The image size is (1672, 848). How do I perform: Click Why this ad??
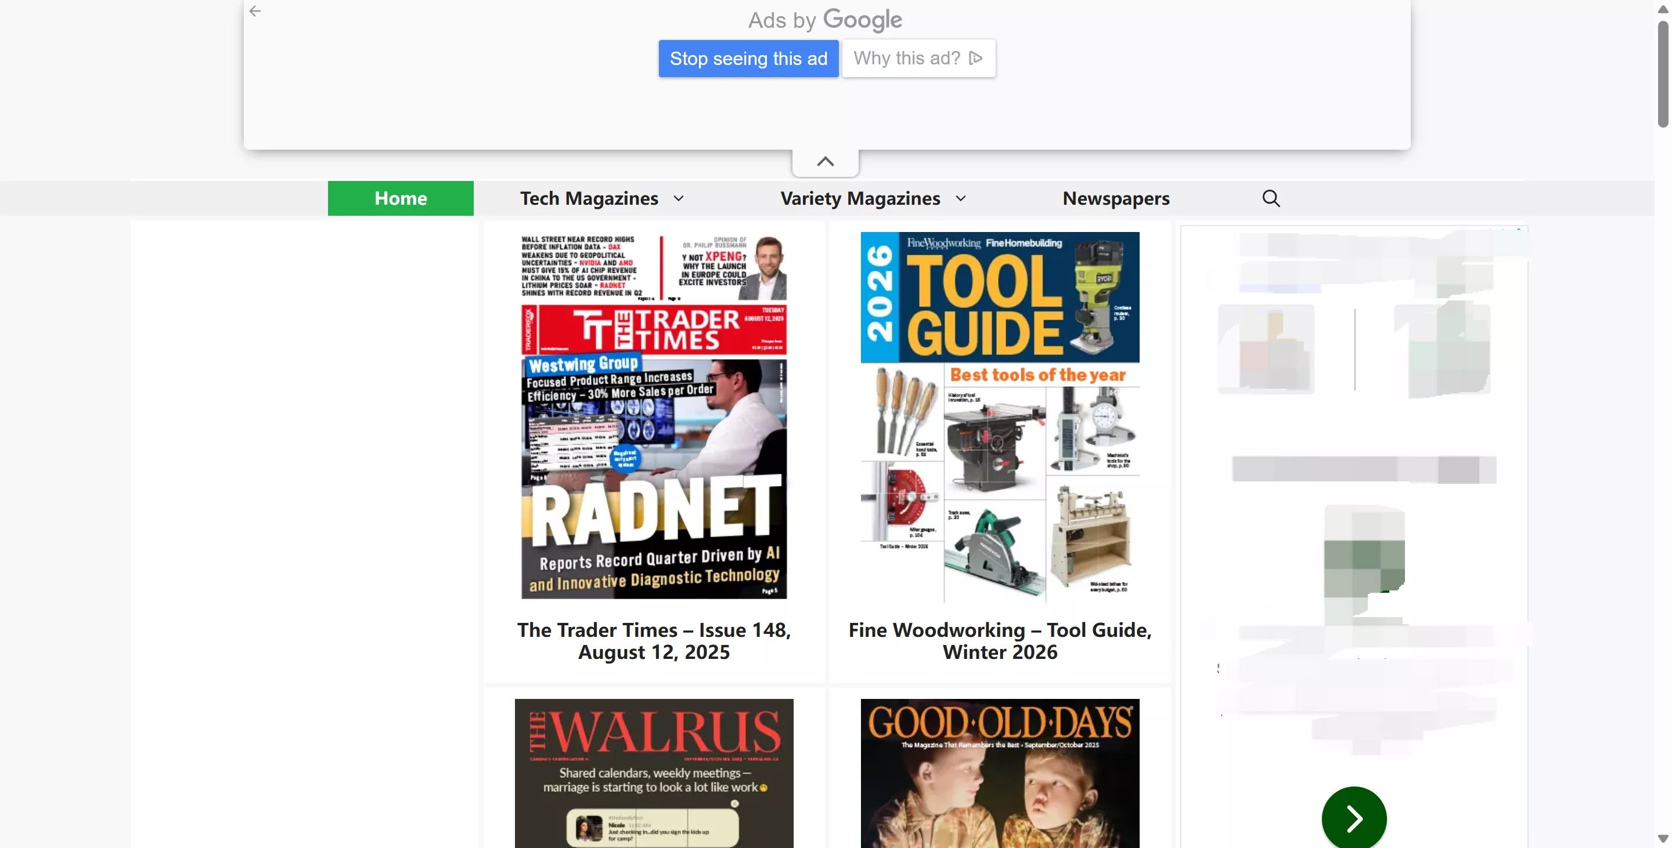(x=907, y=57)
